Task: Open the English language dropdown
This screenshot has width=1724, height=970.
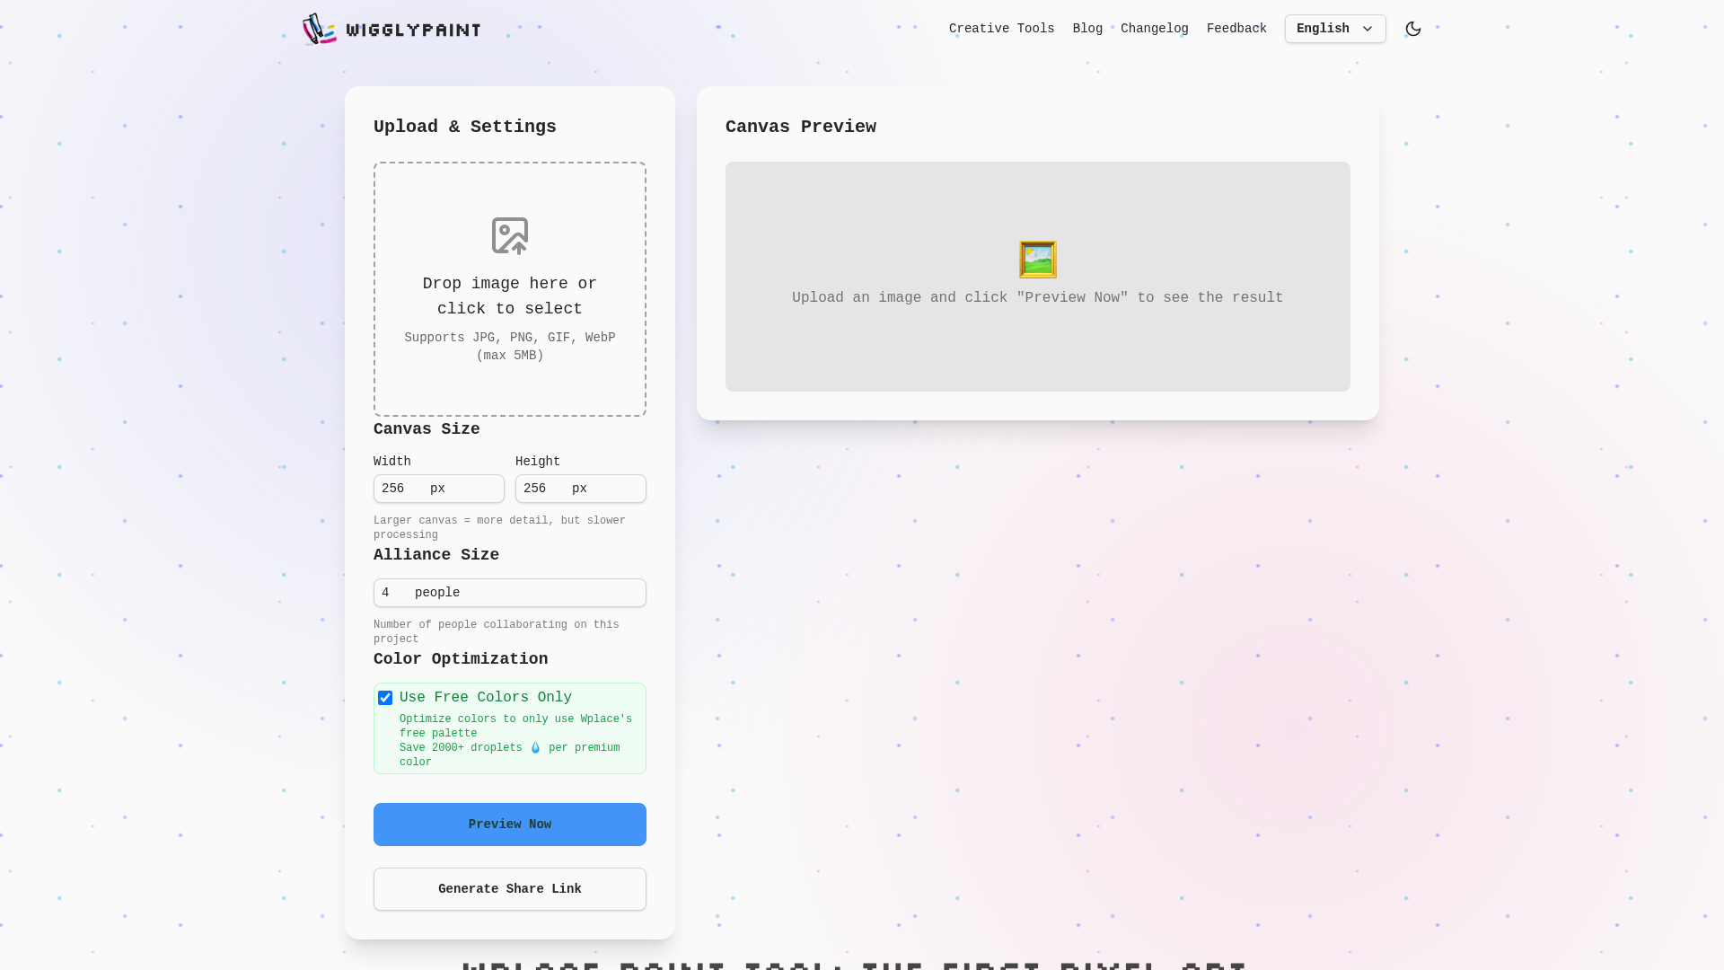Action: coord(1334,28)
